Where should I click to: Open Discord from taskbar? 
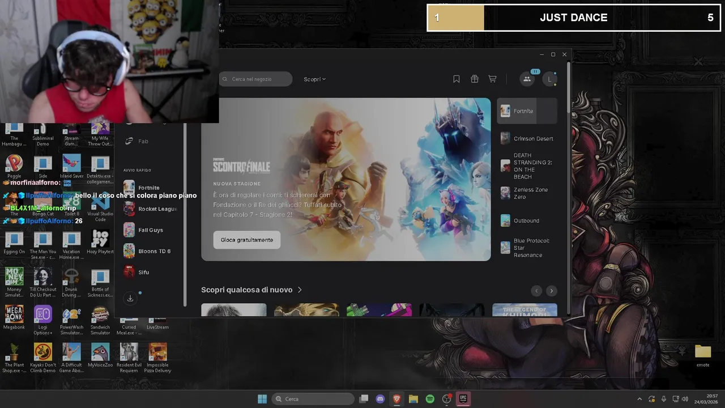[381, 399]
